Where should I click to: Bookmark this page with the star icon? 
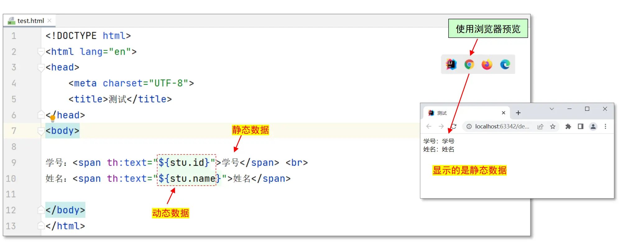553,126
